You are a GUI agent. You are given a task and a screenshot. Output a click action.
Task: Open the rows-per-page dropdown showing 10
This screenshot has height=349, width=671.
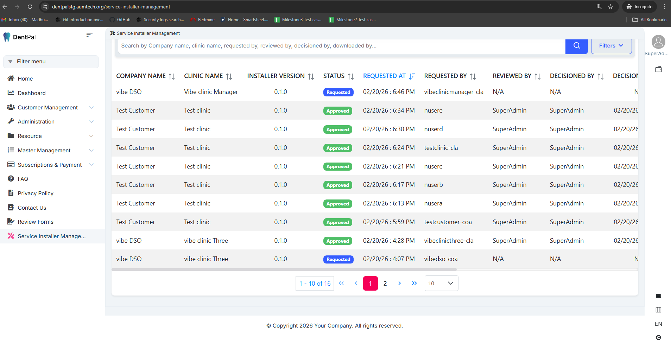[441, 283]
